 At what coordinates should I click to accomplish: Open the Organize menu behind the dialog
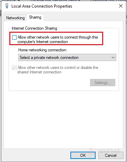[x=10, y=0]
